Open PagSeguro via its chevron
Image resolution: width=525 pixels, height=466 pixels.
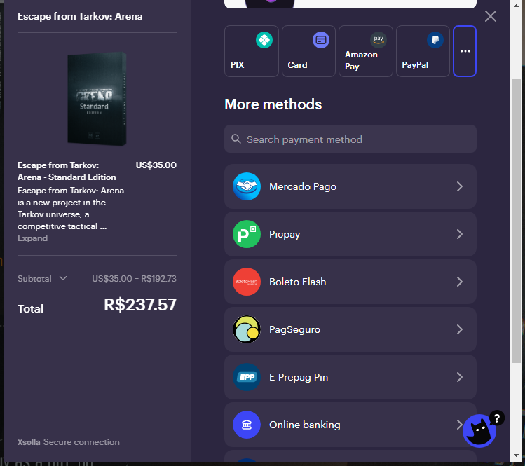[460, 329]
